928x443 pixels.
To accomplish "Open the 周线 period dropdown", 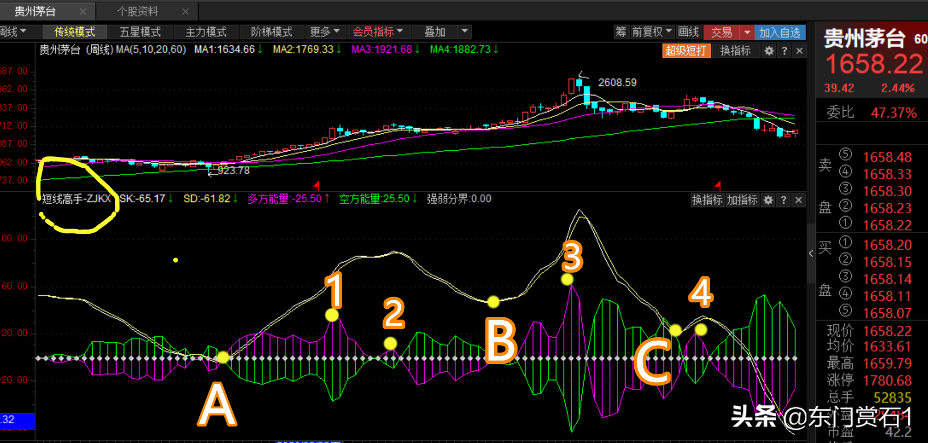I will pyautogui.click(x=14, y=32).
